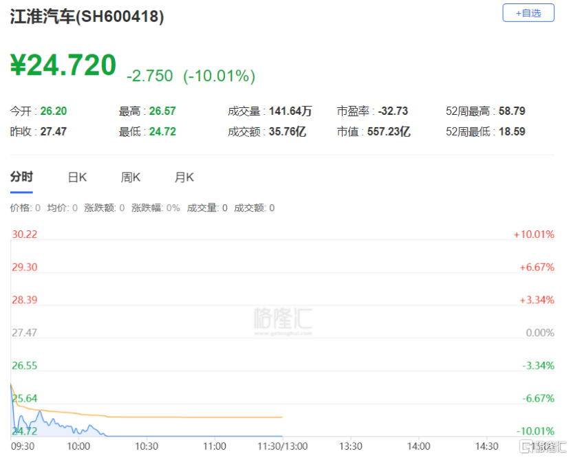Click the 14:30 time axis label
Viewport: 571px width, 458px height.
[487, 446]
